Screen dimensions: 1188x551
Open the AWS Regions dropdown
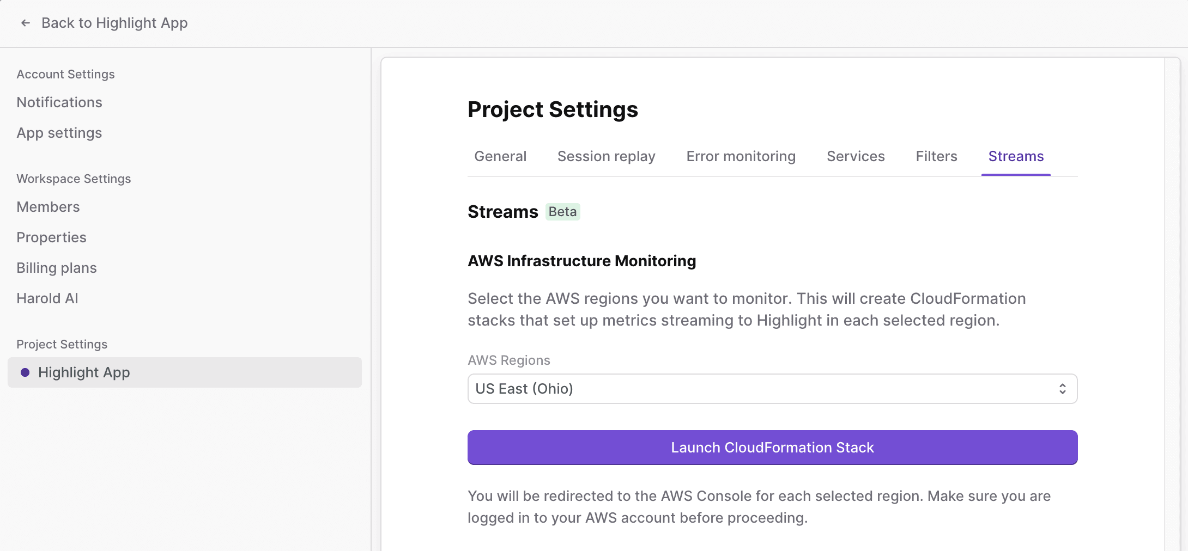772,389
